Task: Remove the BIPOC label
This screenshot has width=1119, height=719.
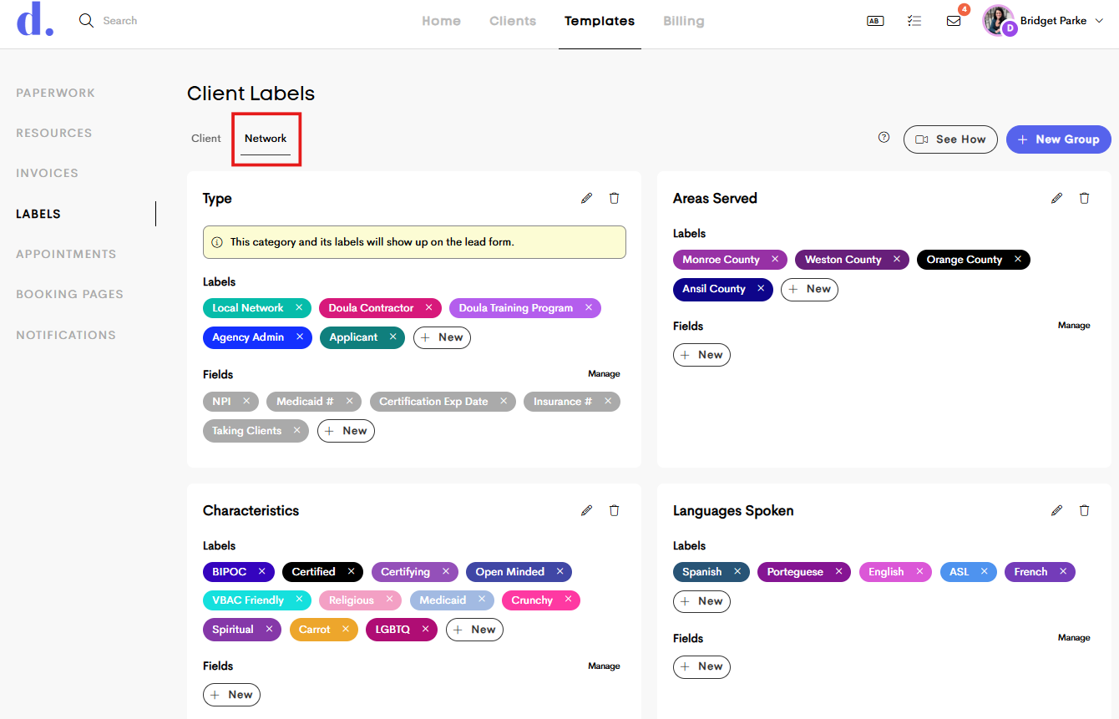Action: 261,571
